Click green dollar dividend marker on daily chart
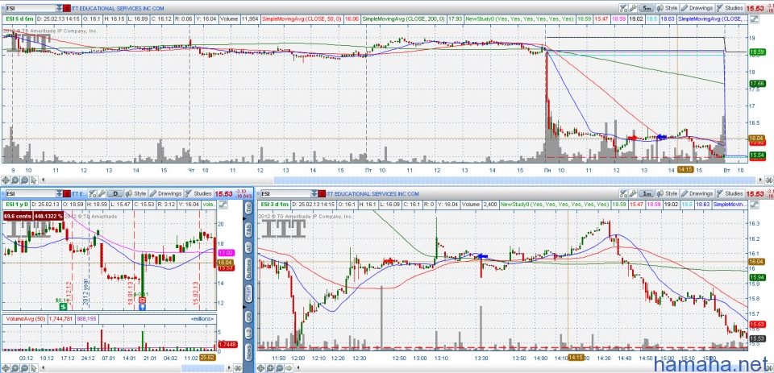This screenshot has height=373, width=774. (63, 306)
